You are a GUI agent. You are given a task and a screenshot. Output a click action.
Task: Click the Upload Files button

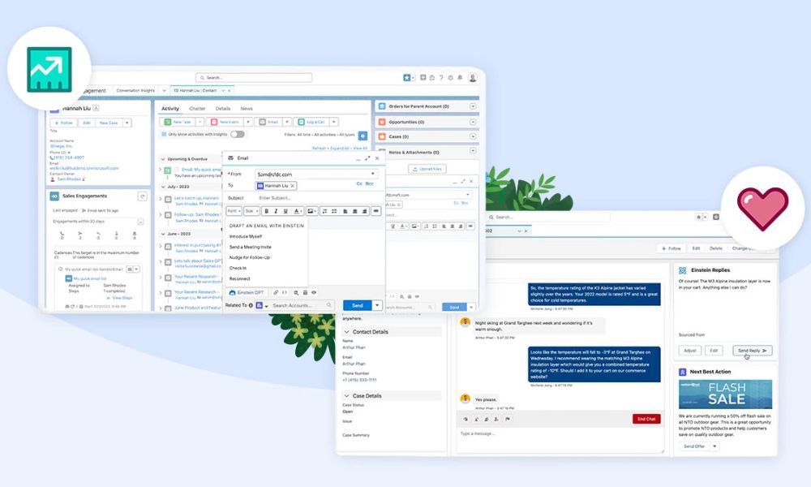[x=427, y=170]
